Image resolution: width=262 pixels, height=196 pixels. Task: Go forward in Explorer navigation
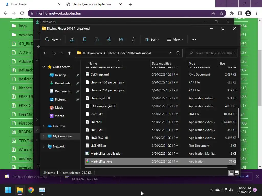tap(54, 53)
